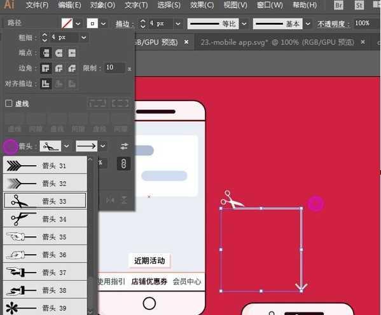
Task: Select the bevel join corner option
Action: [x=72, y=68]
